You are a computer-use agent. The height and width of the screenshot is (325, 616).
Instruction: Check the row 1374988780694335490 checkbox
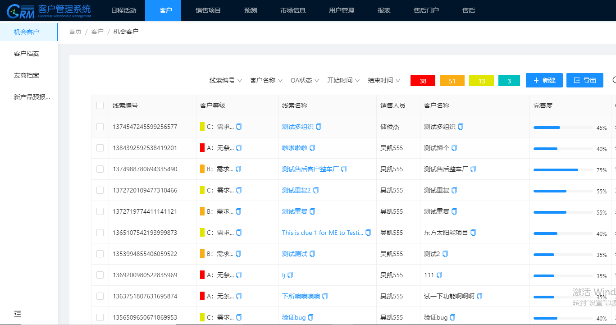100,169
